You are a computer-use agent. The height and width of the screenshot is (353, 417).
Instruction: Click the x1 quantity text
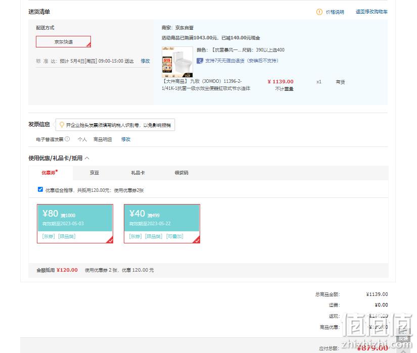(x=319, y=82)
